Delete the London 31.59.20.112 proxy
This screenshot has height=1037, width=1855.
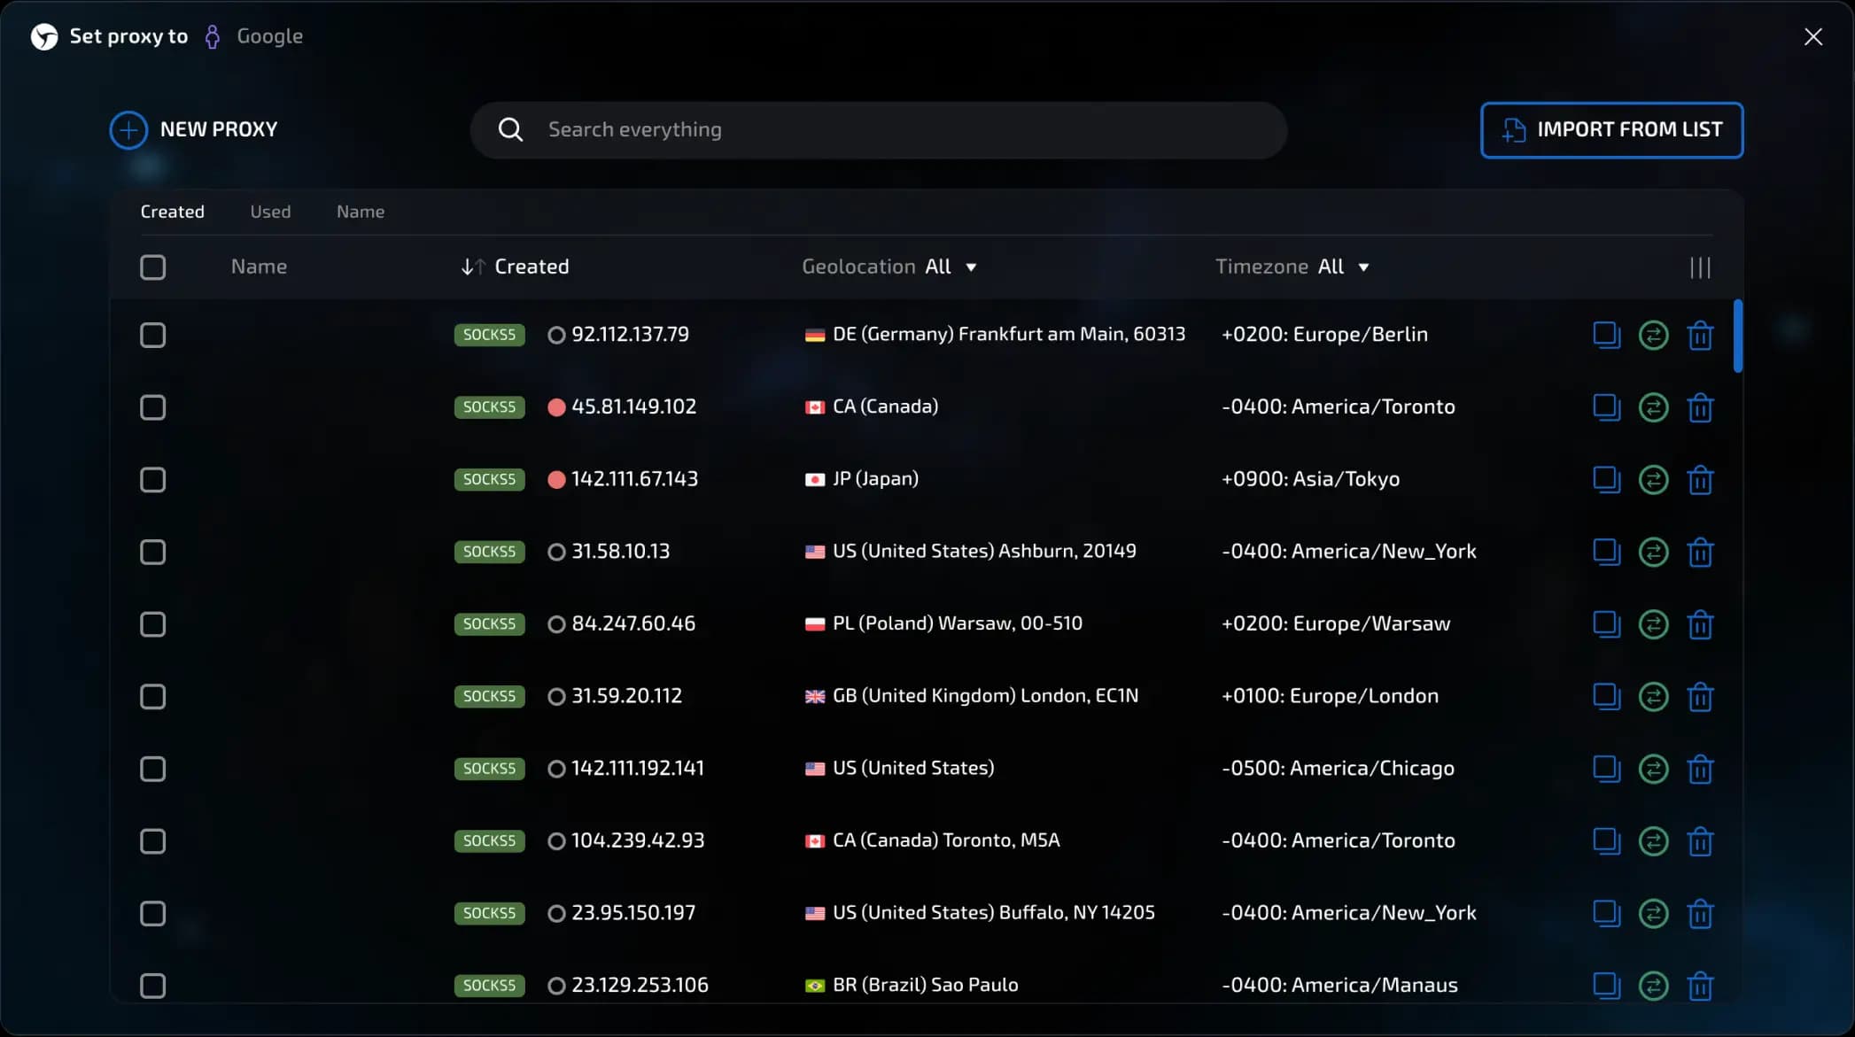[1699, 697]
